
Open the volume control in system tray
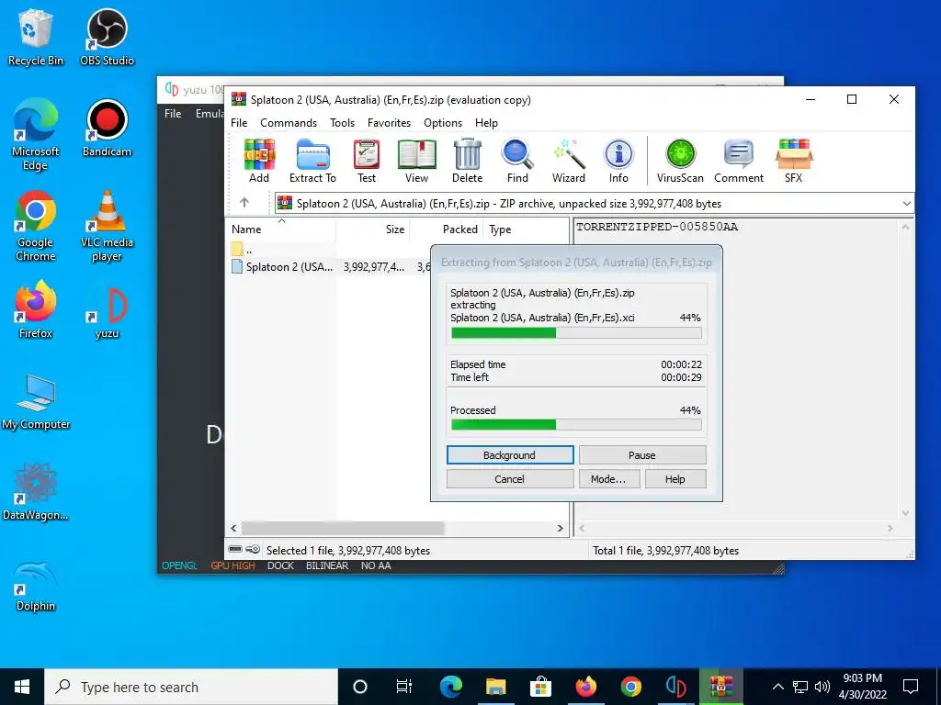point(822,687)
